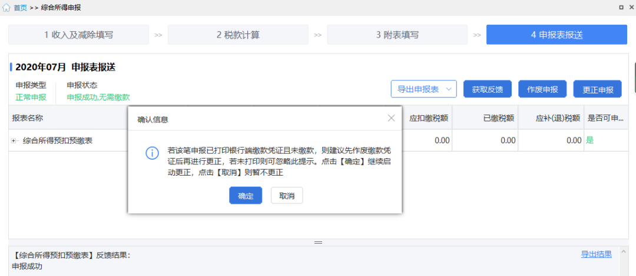Screen dimensions: 636x276
Task: Click the panel restore icon at top right
Action: click(621, 8)
